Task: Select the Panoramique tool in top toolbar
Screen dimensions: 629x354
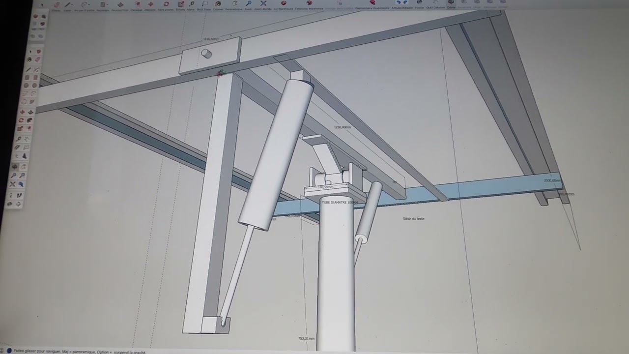Action: pyautogui.click(x=235, y=4)
